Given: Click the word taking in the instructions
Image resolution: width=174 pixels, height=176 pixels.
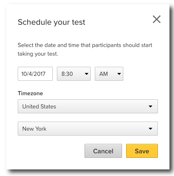Looking at the screenshot, I should click(26, 54).
